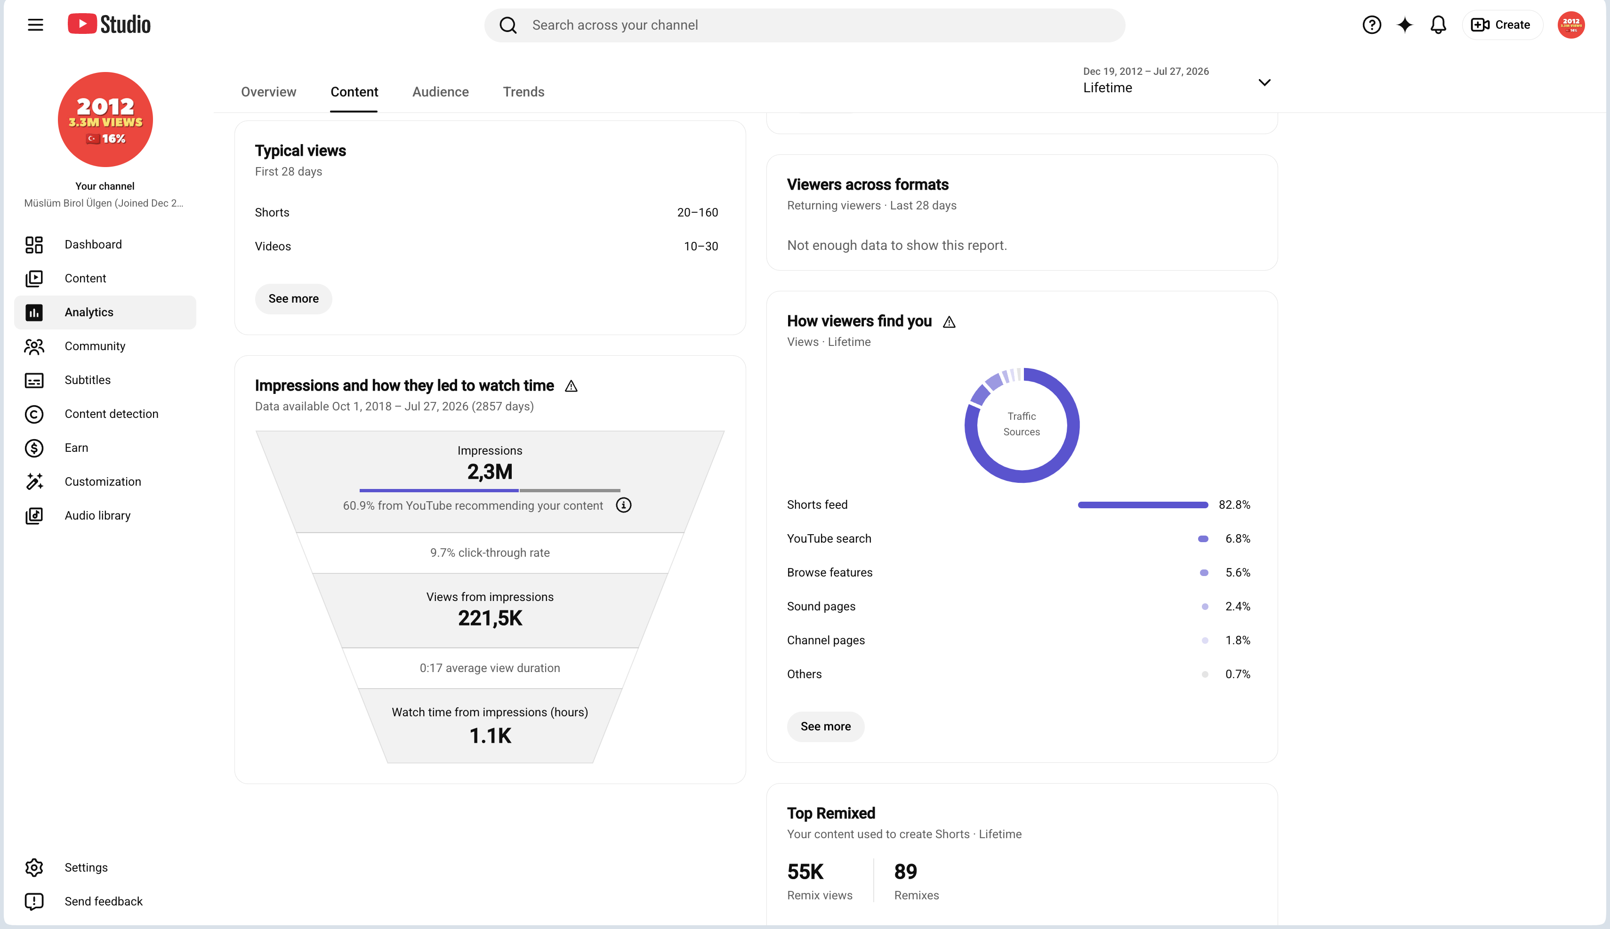The width and height of the screenshot is (1610, 929).
Task: Open the help question mark icon
Action: (x=1371, y=25)
